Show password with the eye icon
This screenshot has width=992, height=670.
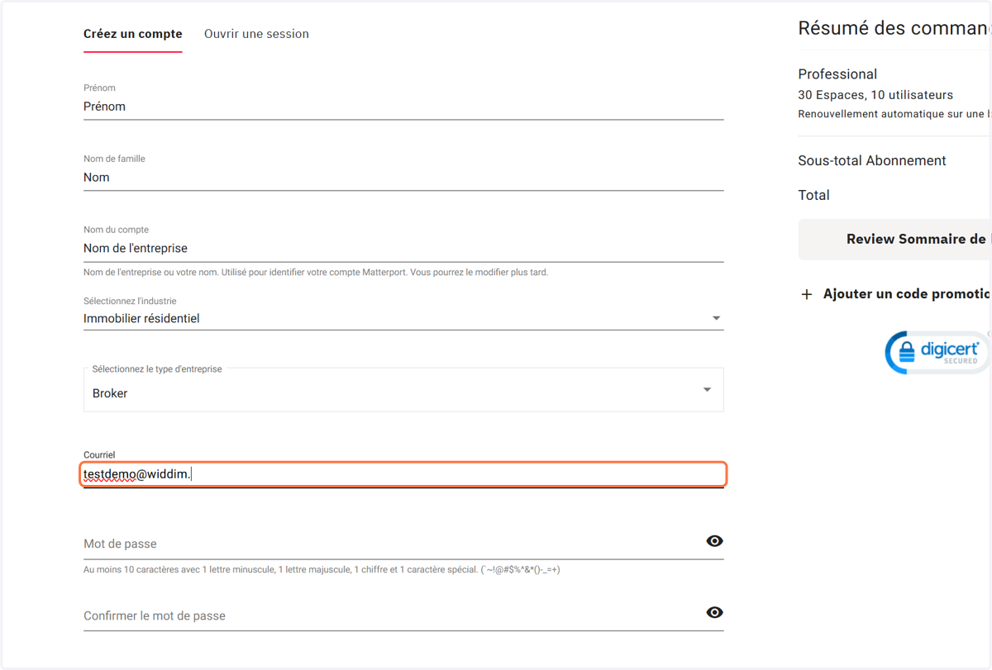pos(714,541)
